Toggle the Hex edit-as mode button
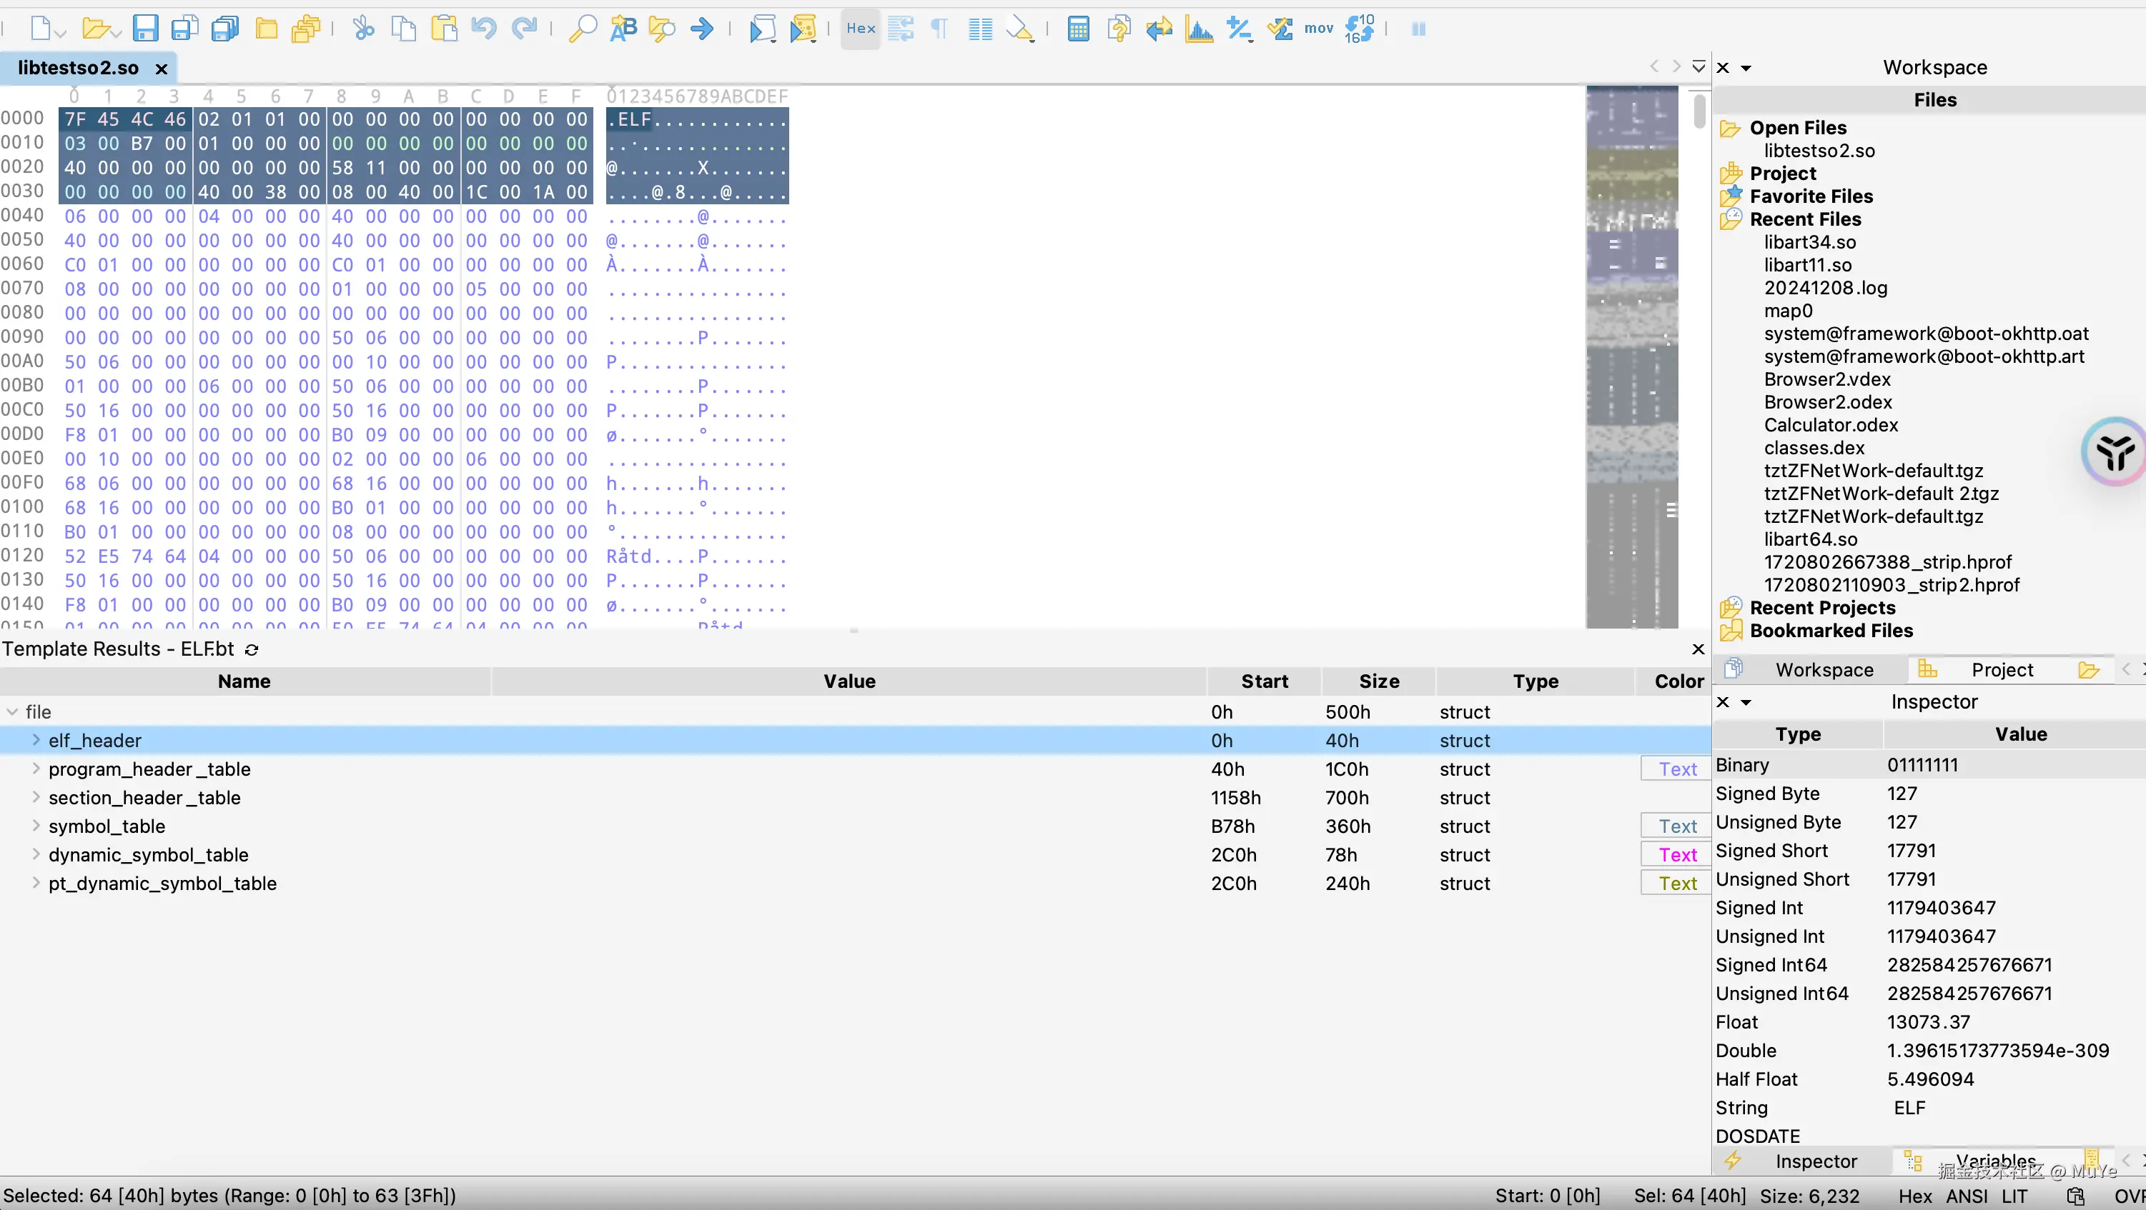The height and width of the screenshot is (1210, 2146). 861,29
